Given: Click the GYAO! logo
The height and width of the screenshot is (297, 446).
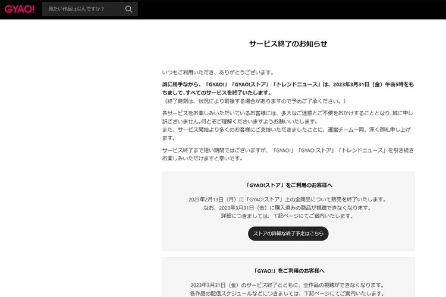Looking at the screenshot, I should pos(20,9).
